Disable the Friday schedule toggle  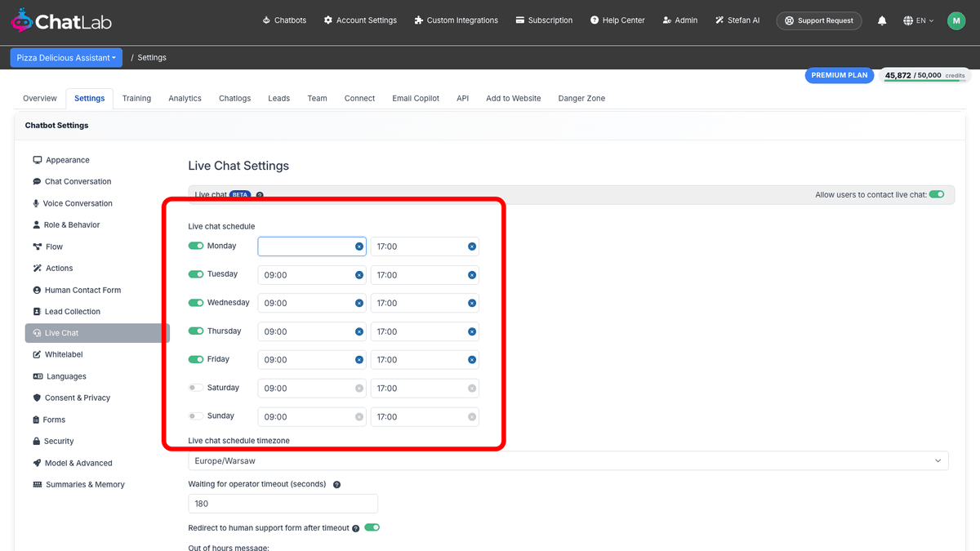click(x=196, y=359)
